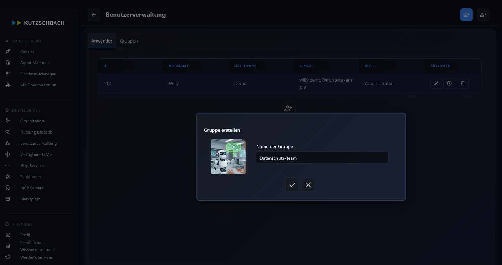Click the Agent Manager icon

tap(8, 63)
